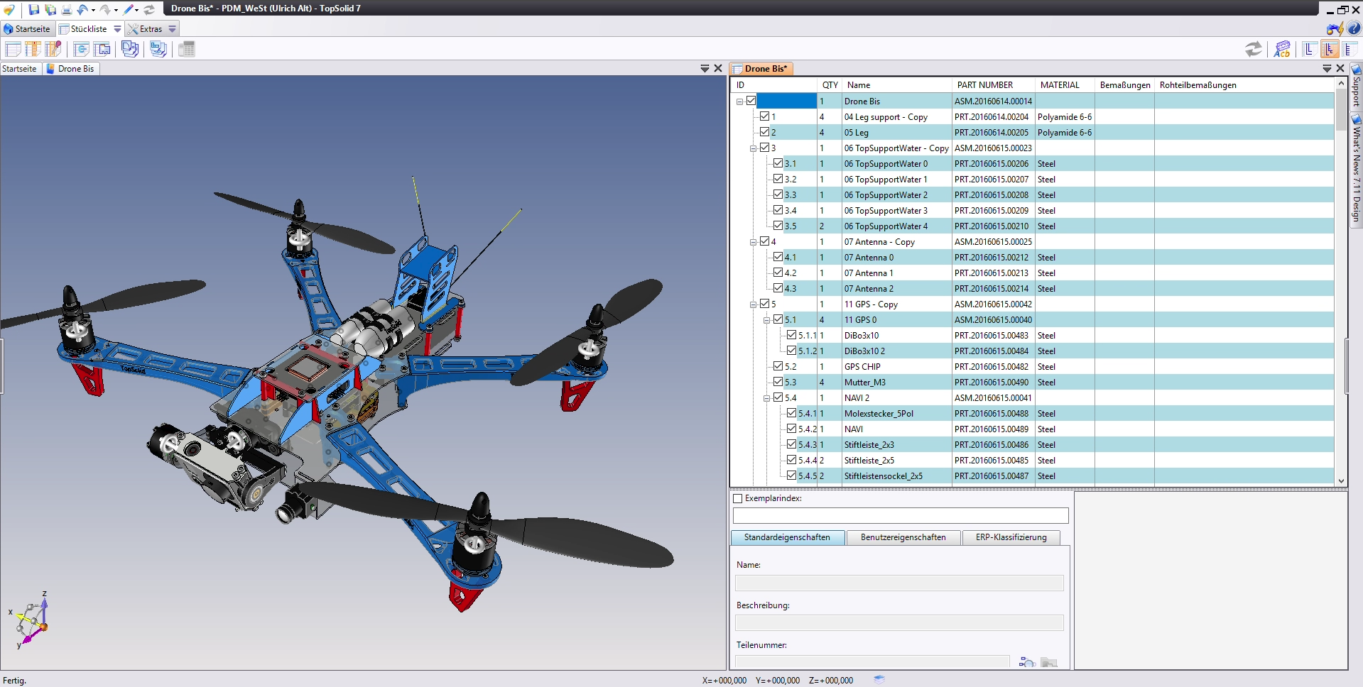Select the highlighted multi-level BOM view icon
The image size is (1363, 687).
tap(1330, 49)
